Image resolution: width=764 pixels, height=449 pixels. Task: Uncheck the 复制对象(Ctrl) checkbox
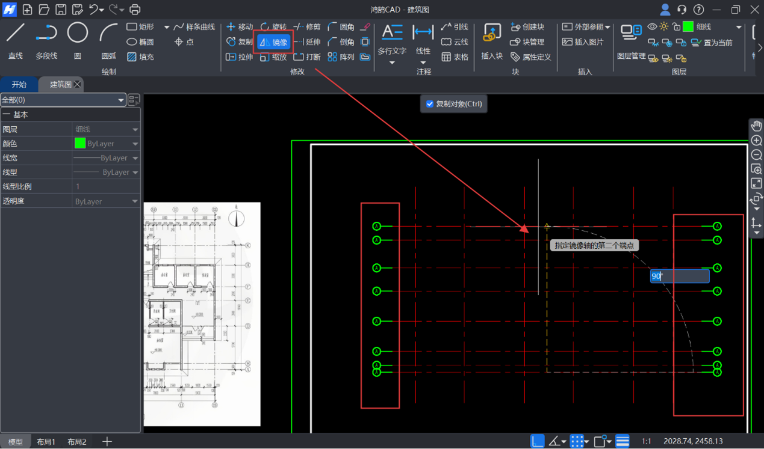point(430,104)
